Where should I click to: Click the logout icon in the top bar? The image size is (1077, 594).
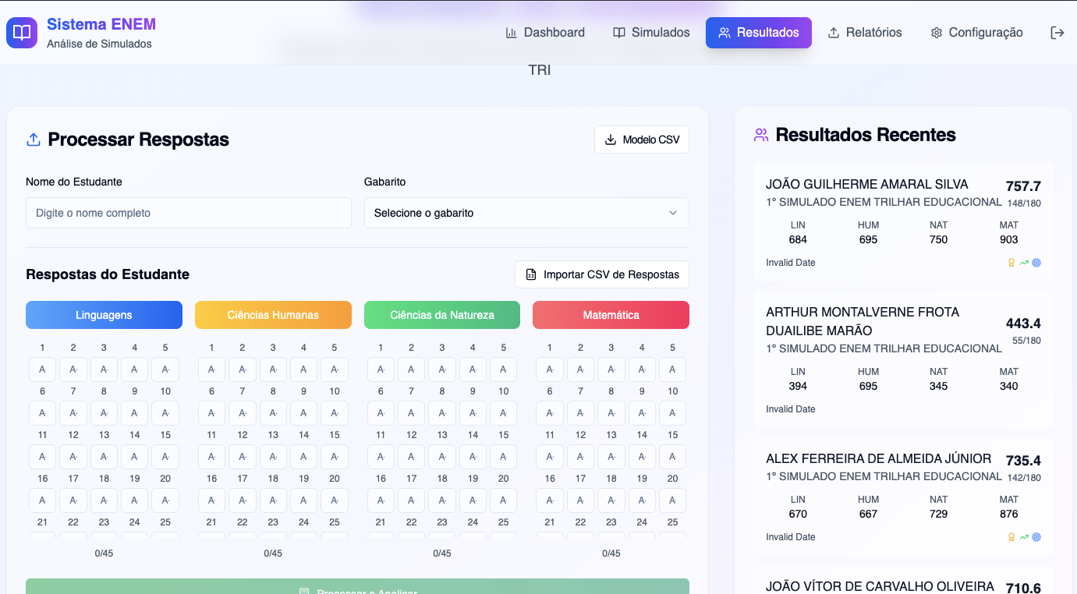coord(1057,33)
